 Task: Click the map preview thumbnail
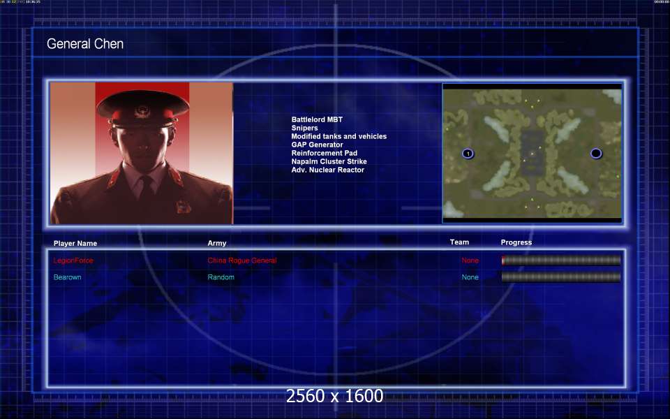(x=532, y=153)
